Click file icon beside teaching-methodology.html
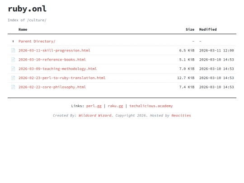Screen dimensions: 244x183 tap(13, 69)
